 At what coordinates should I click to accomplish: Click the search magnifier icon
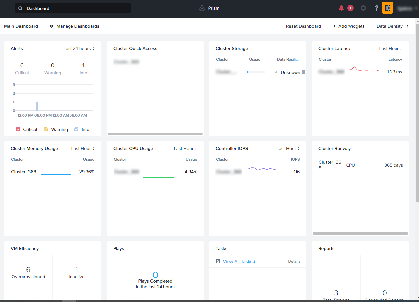[21, 8]
